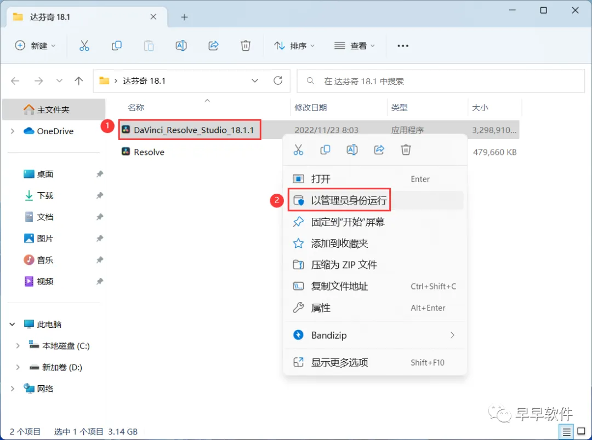The height and width of the screenshot is (440, 592).
Task: Sort by the 类型 column header
Action: coord(400,107)
